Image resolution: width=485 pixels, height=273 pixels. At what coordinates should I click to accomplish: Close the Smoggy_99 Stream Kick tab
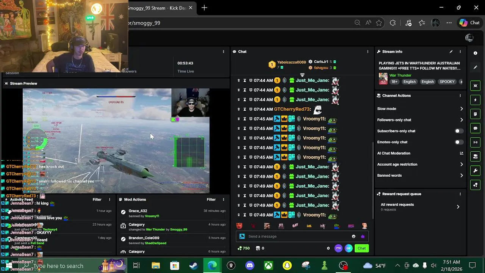[x=191, y=8]
